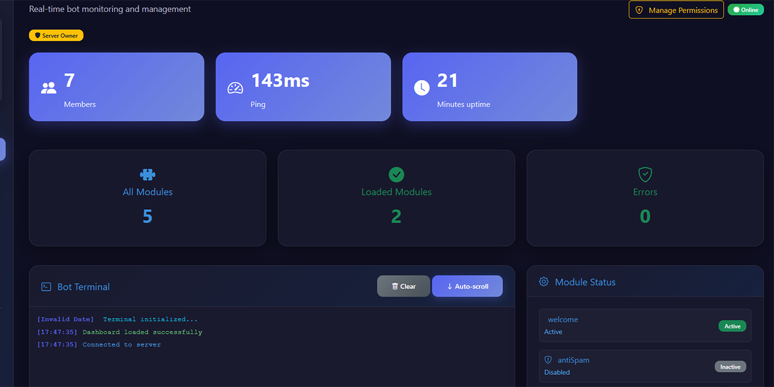Select the highlighted sidebar navigation item
This screenshot has width=774, height=387.
(x=2, y=149)
